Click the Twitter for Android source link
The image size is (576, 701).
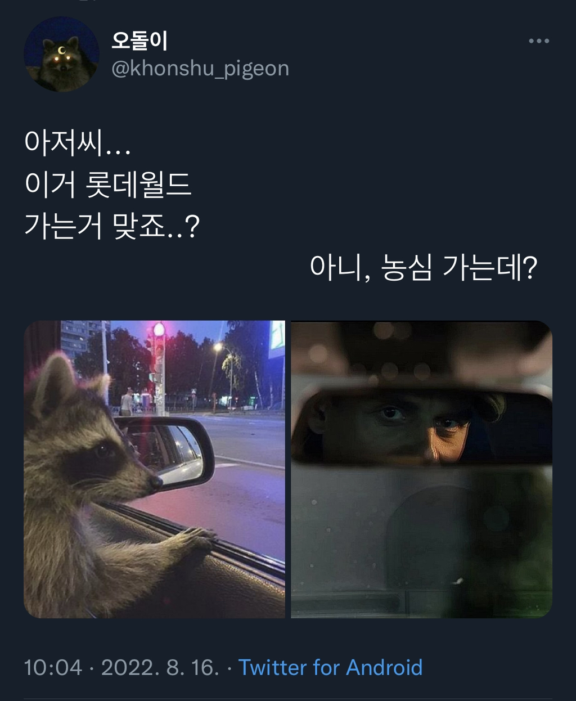tap(330, 667)
